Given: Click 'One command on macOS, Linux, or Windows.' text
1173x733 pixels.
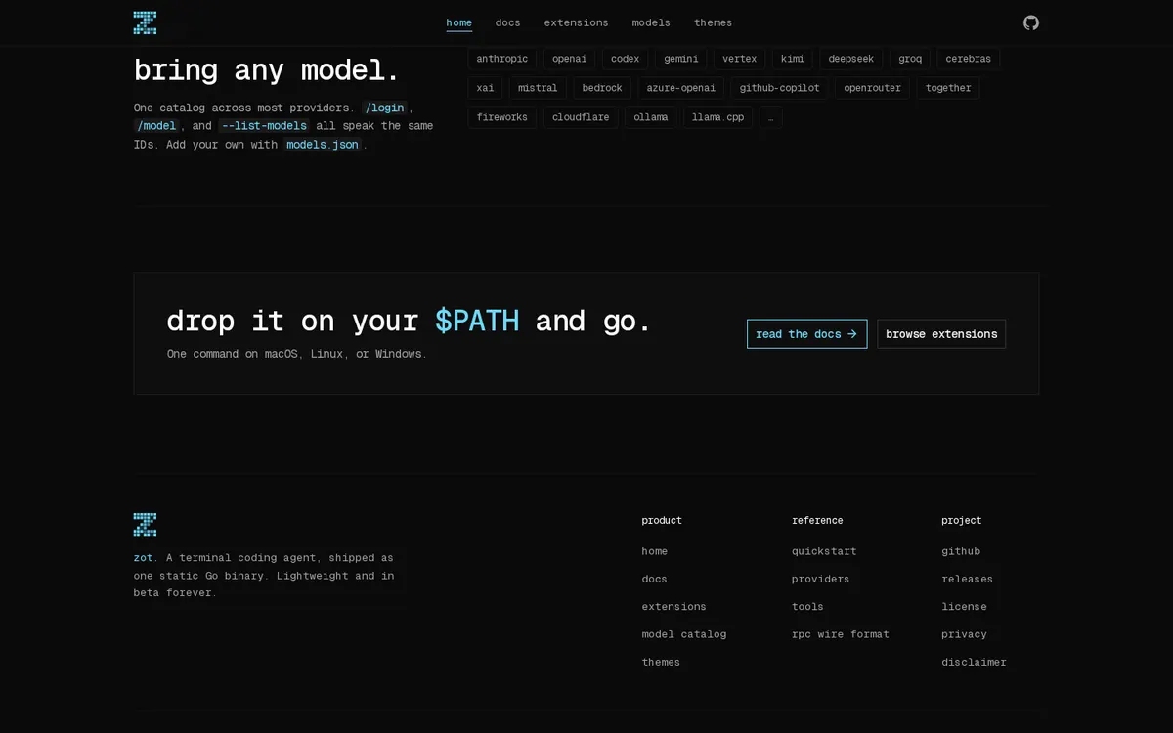Looking at the screenshot, I should pyautogui.click(x=297, y=354).
